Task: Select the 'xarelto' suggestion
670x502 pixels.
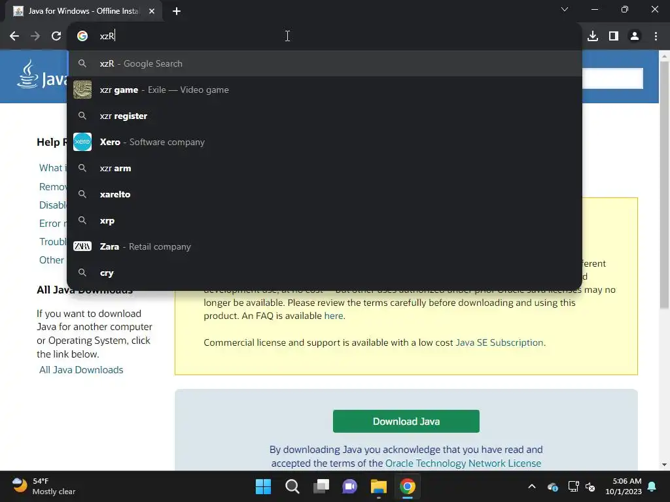Action: click(x=325, y=194)
